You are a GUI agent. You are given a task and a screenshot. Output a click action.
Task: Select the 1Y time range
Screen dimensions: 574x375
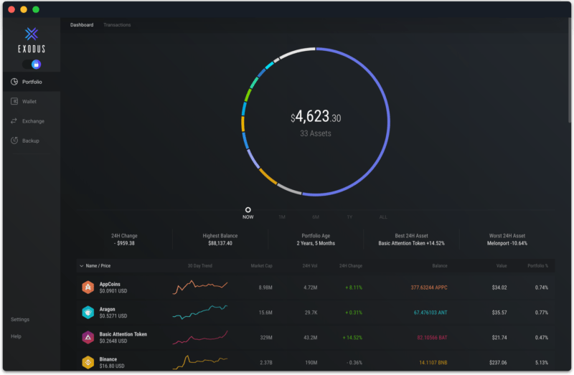pyautogui.click(x=349, y=217)
